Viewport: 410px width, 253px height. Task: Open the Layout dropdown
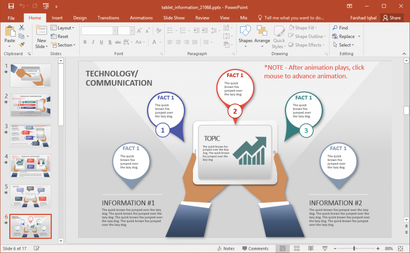pos(63,28)
